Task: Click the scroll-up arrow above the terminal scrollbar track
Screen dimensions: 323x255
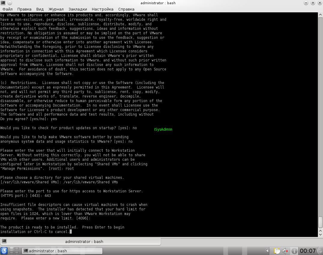Action: click(x=320, y=15)
